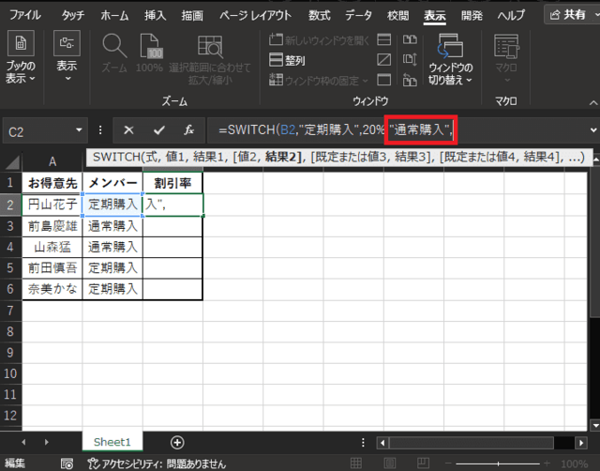Cancel formula entry with X icon

tap(129, 131)
